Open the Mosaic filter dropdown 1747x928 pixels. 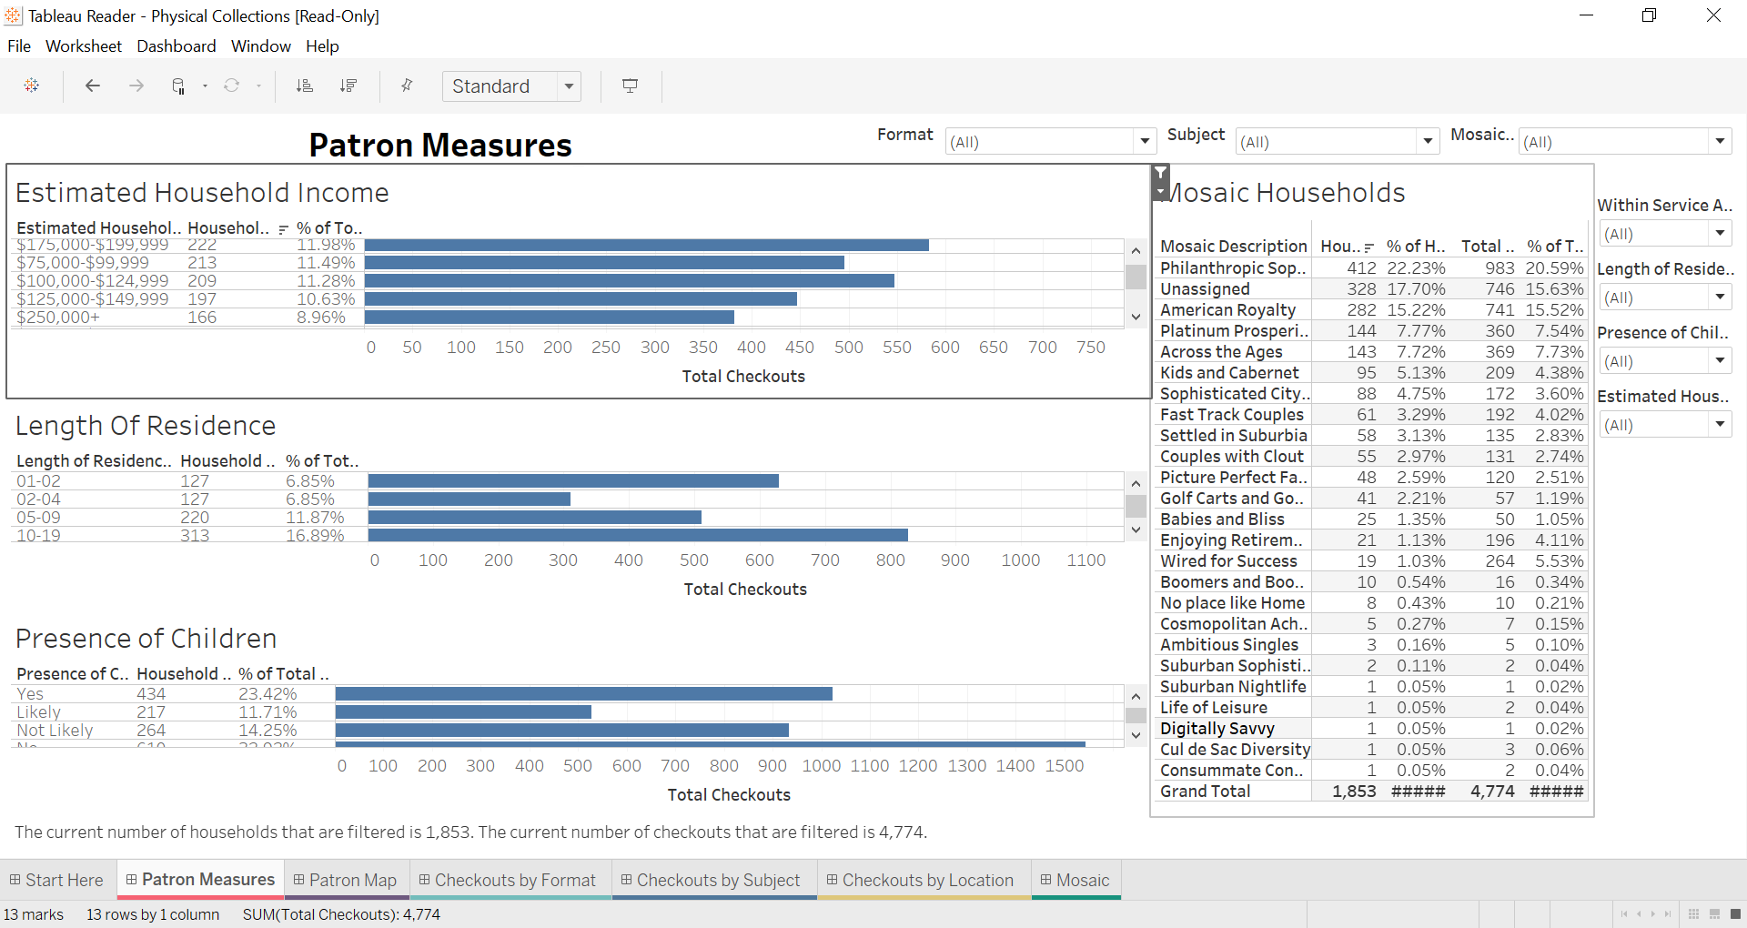(1720, 141)
